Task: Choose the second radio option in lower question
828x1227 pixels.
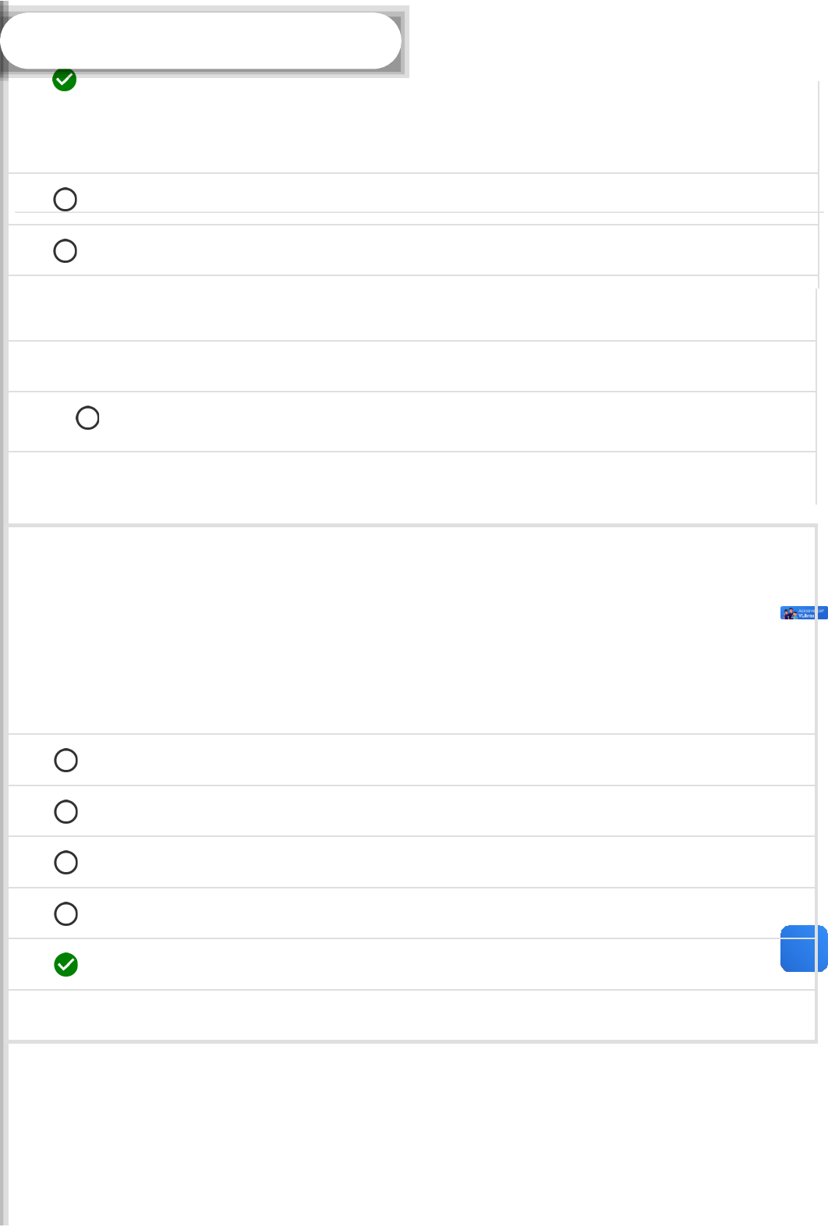Action: [x=66, y=812]
